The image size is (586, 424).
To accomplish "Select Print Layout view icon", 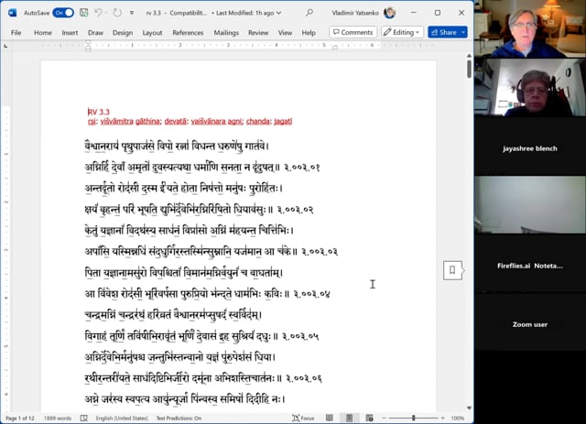I will point(349,418).
